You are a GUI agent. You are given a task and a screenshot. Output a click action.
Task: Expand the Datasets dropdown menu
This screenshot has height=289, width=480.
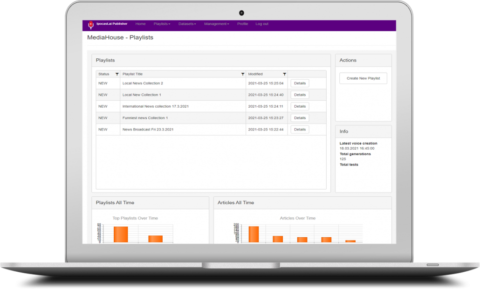point(187,24)
